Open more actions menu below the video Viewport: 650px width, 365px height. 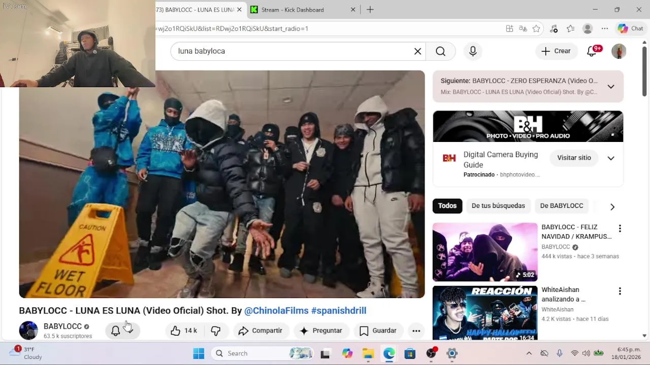416,331
